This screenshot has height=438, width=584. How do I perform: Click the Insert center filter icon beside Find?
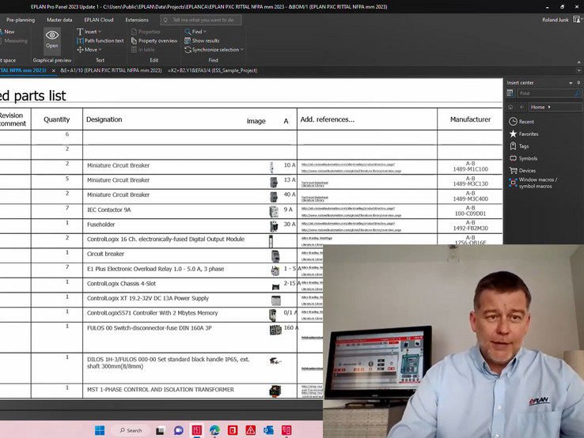[x=510, y=93]
